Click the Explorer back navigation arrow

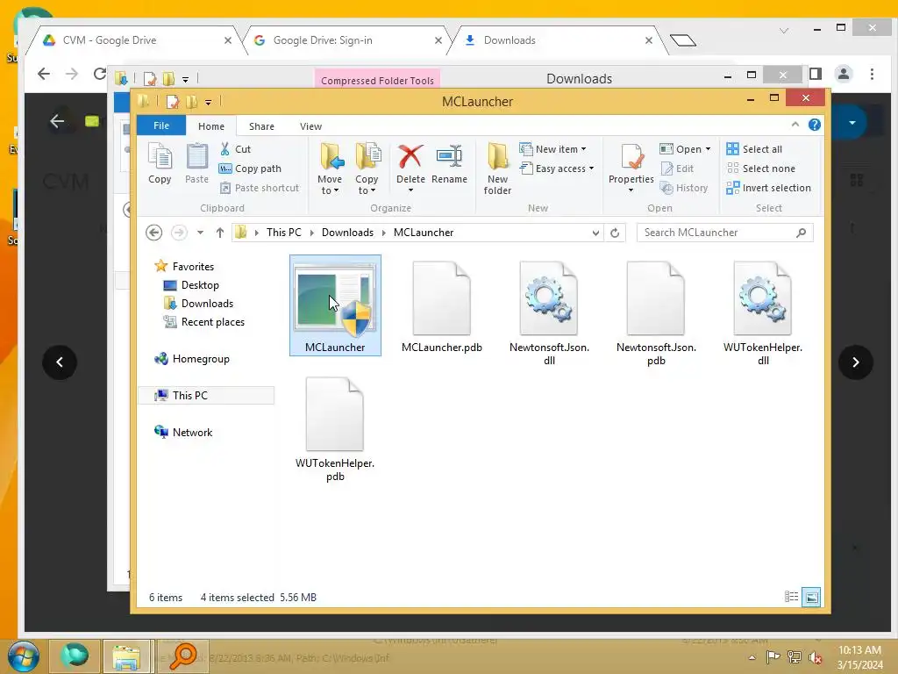click(153, 233)
